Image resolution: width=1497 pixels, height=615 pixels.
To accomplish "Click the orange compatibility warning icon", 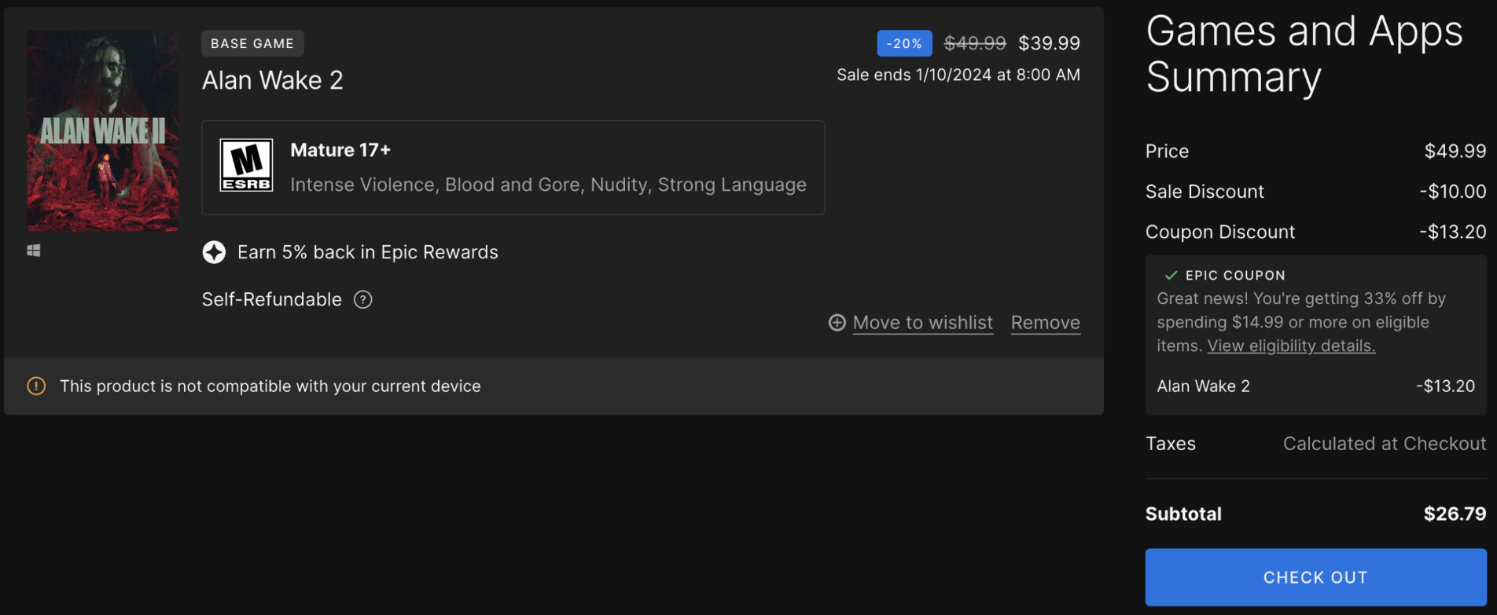I will coord(36,386).
